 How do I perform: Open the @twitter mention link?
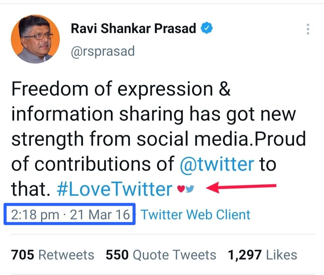217,164
